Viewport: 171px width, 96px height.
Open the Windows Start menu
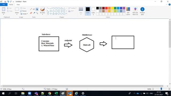coord(3,93)
